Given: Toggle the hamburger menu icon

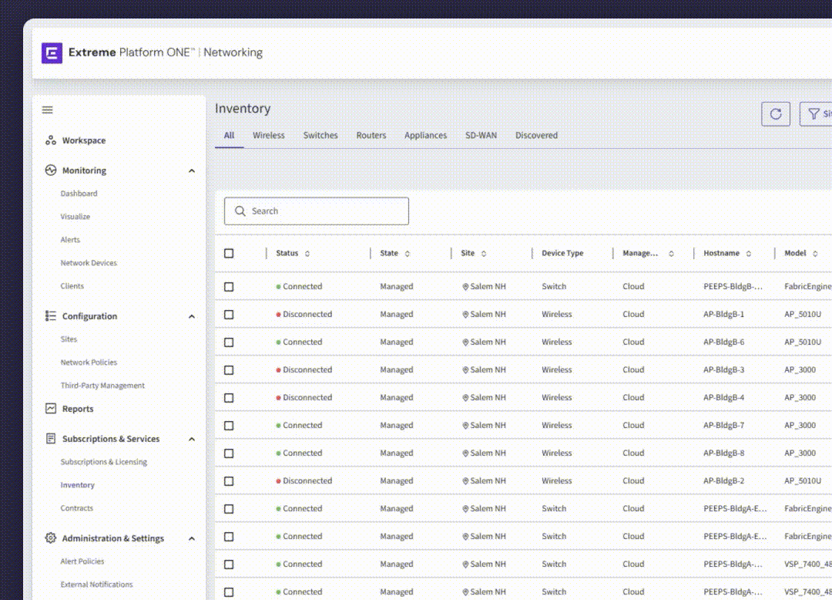Looking at the screenshot, I should point(47,110).
